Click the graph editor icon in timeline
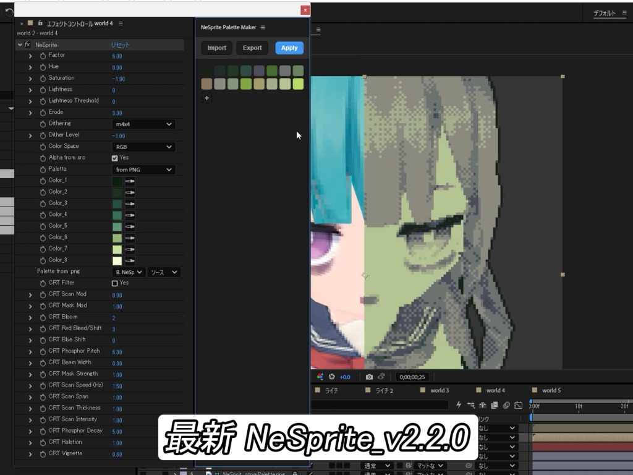 tap(519, 404)
